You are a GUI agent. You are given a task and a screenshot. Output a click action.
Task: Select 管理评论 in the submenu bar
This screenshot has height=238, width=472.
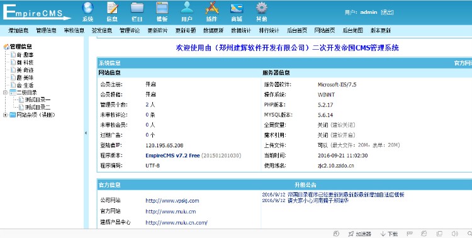(130, 30)
